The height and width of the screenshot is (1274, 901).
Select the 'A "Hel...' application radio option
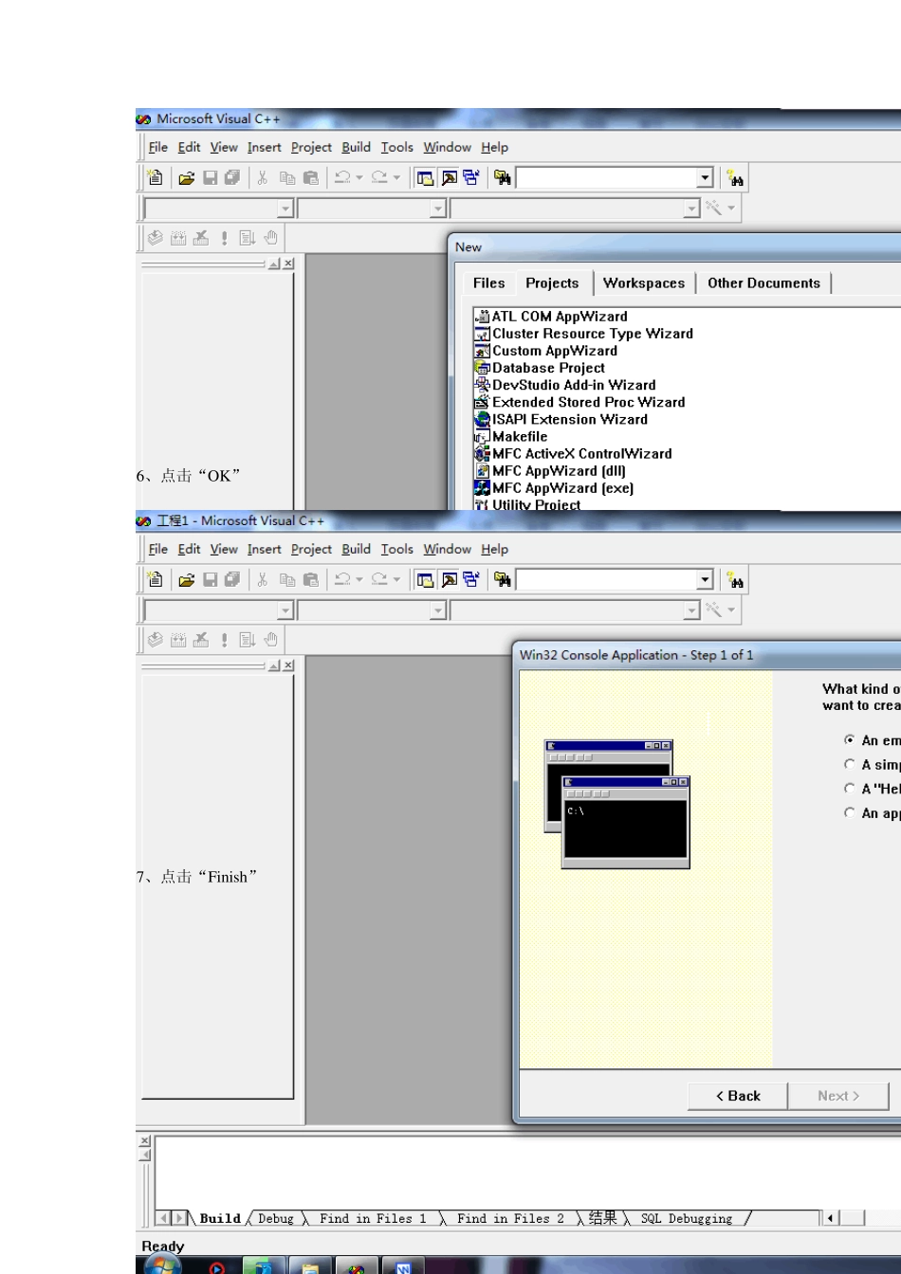(x=850, y=788)
